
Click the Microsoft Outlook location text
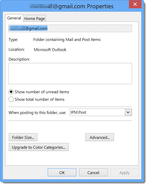click(x=50, y=49)
